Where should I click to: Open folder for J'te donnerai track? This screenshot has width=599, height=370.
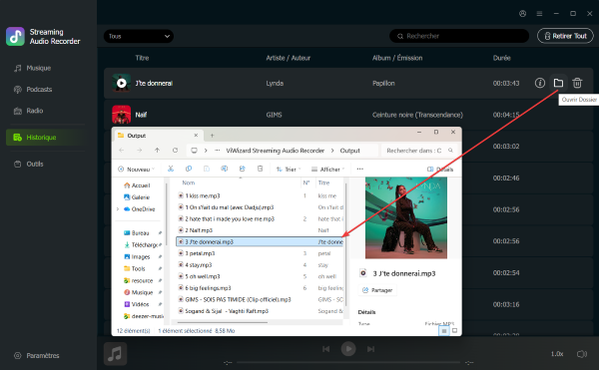click(x=558, y=83)
